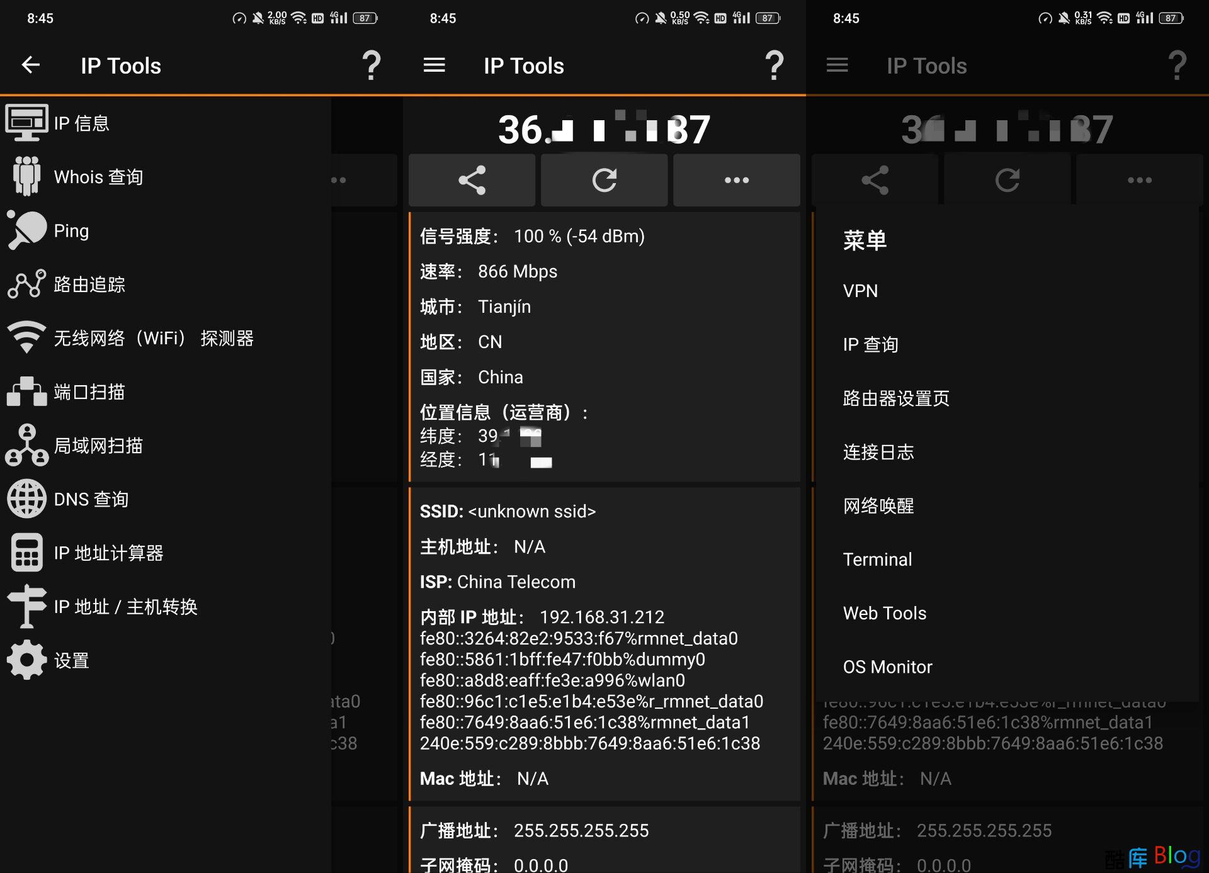Select OS Monitor in the menu
Image resolution: width=1209 pixels, height=873 pixels.
pos(887,667)
